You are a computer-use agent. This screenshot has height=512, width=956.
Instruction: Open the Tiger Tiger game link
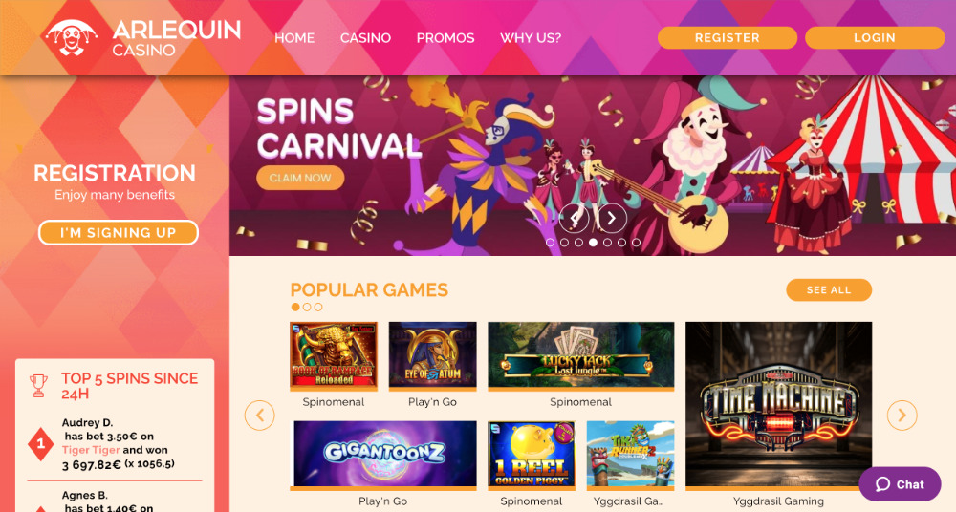click(90, 450)
